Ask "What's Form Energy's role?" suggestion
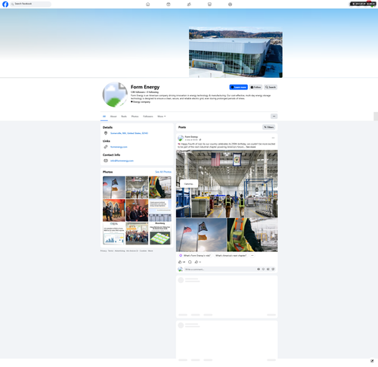 point(195,256)
